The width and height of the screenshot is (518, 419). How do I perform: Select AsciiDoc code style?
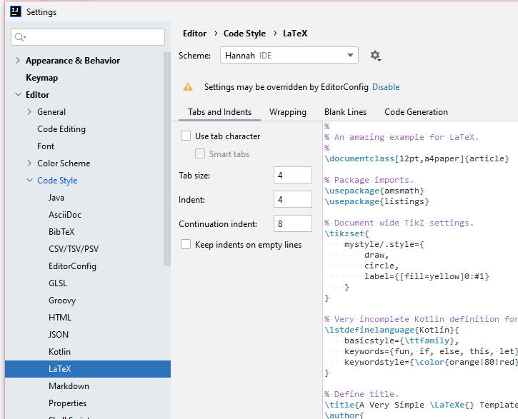[65, 215]
